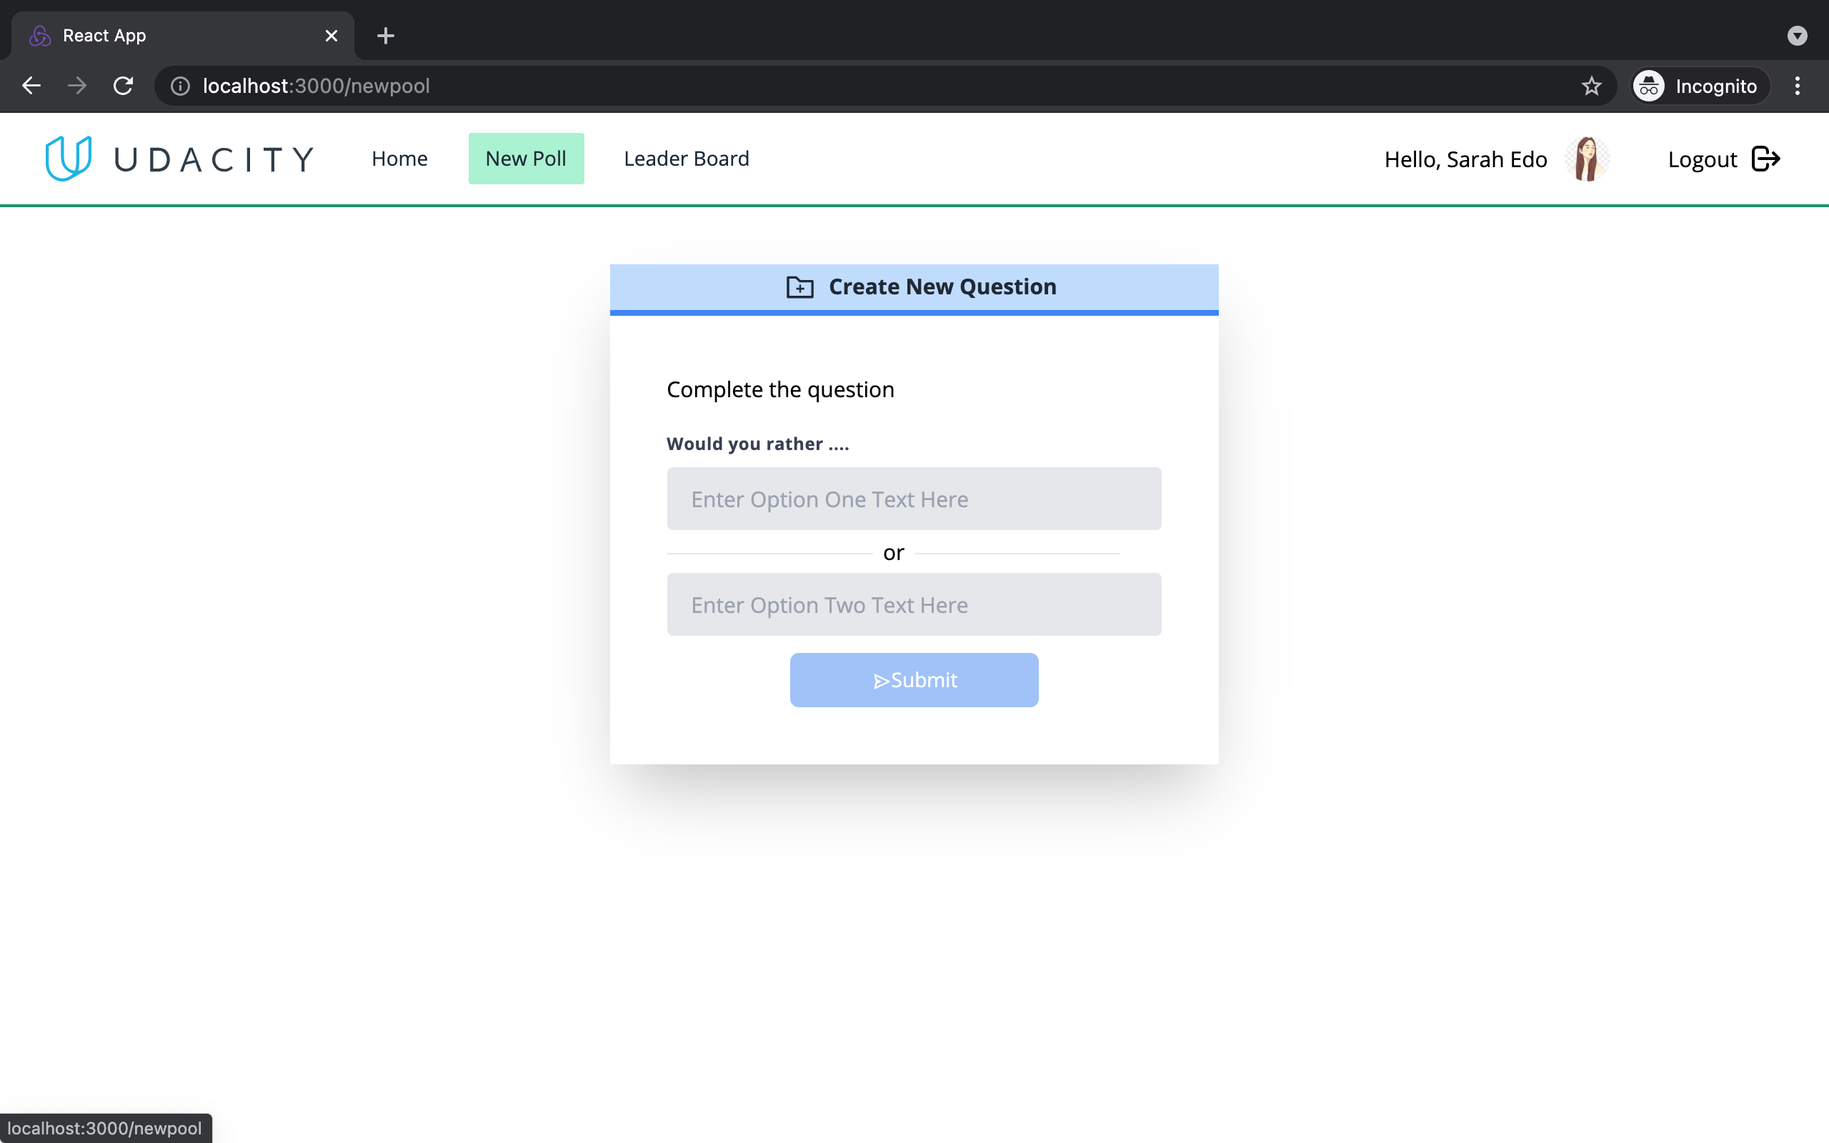
Task: Focus the Option Two text field
Action: (914, 605)
